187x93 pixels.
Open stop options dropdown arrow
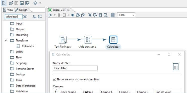pos(68,15)
